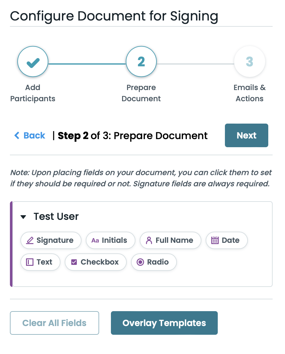The image size is (285, 354).
Task: Click the completed step checkmark circle
Action: [x=33, y=61]
